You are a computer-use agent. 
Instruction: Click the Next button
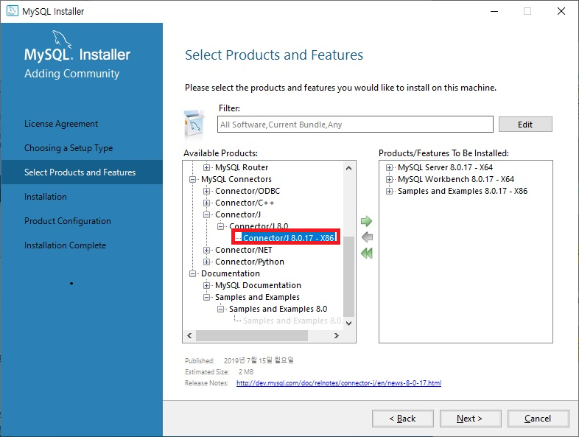coord(470,419)
